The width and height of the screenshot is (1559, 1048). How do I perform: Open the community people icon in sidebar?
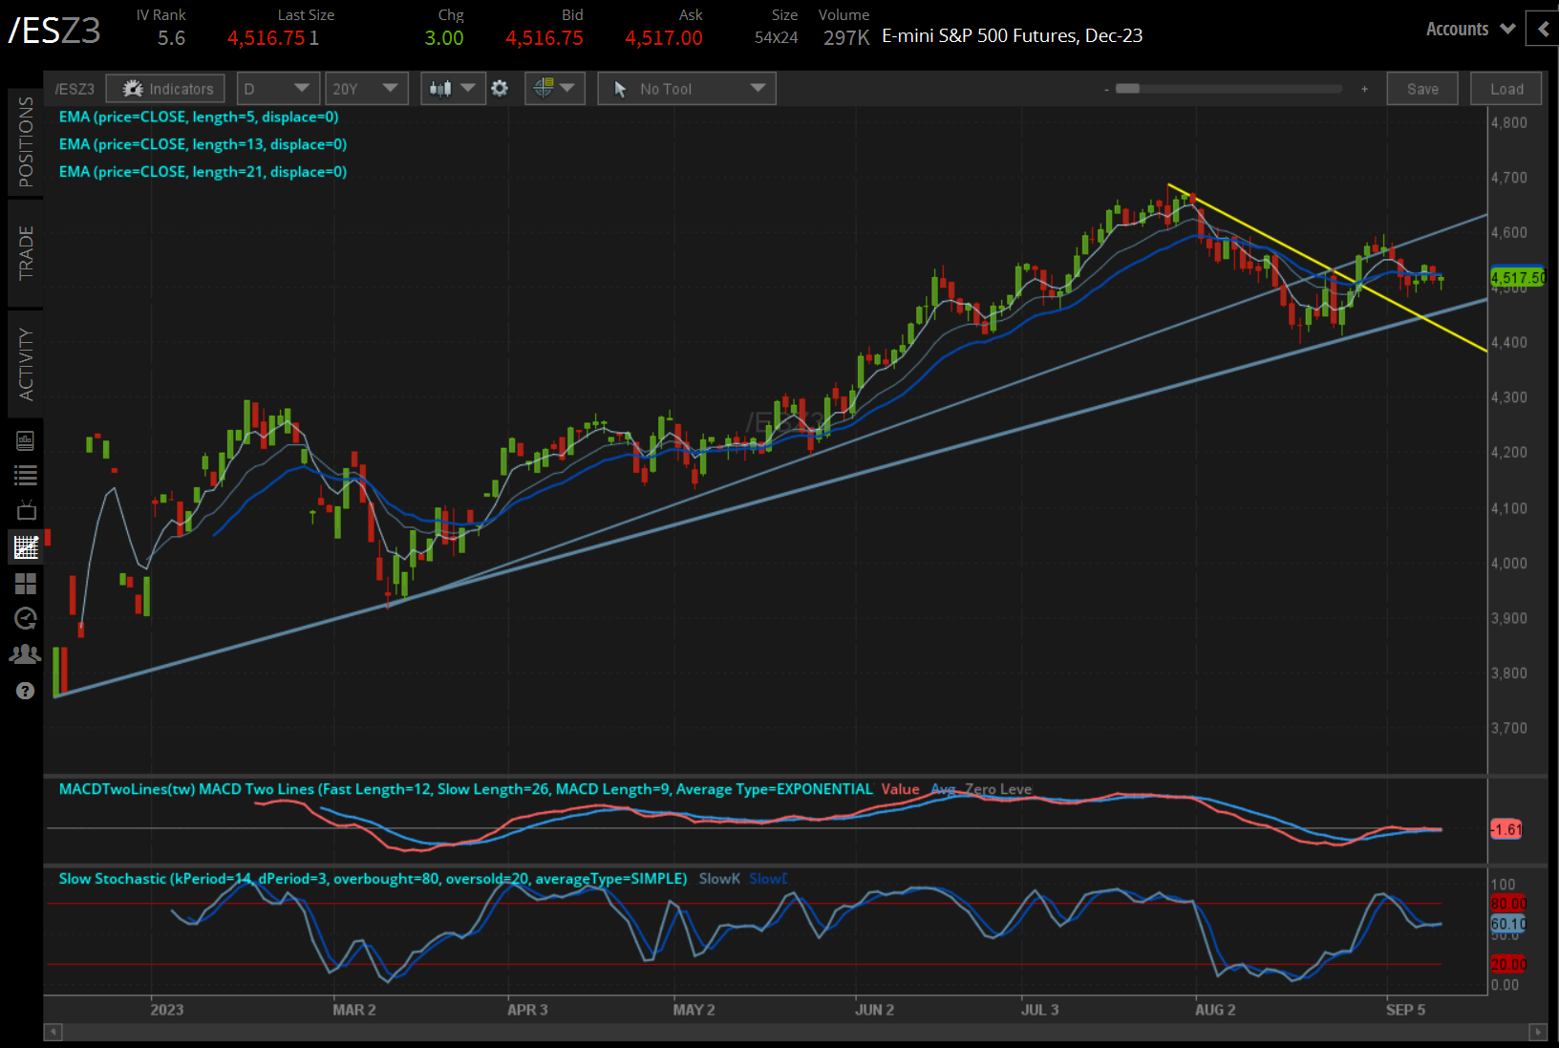[x=26, y=653]
